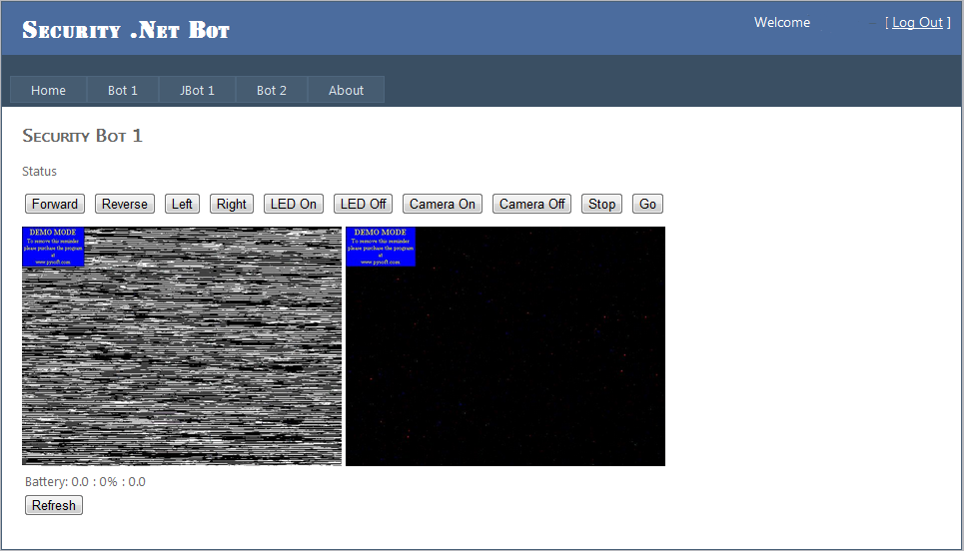This screenshot has width=964, height=551.
Task: Refresh the battery status
Action: point(54,506)
